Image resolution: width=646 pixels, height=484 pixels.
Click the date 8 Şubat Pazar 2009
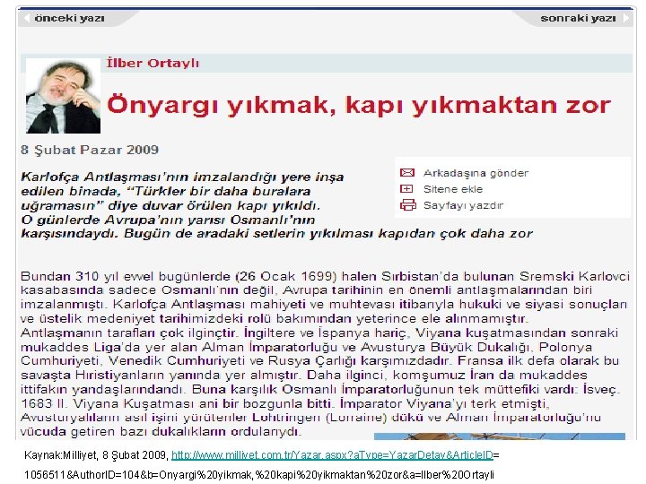tap(90, 150)
